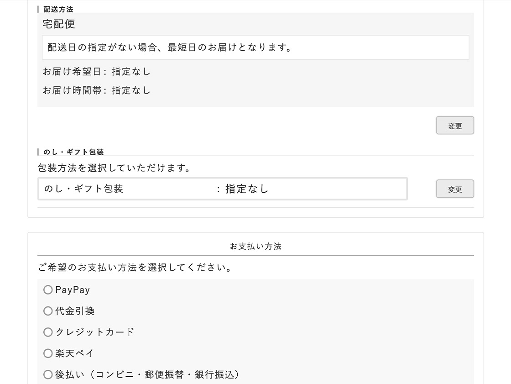Click the お支払い方法 section title
This screenshot has width=511, height=384.
pos(255,247)
